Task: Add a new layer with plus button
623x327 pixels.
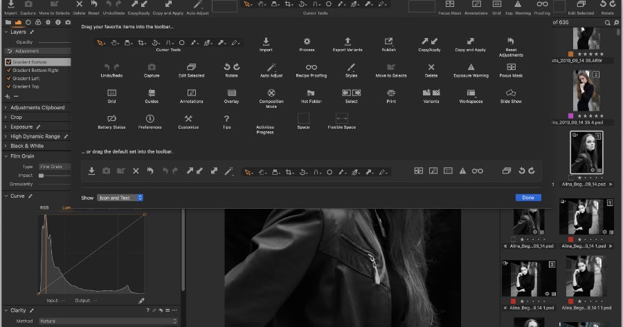Action: click(7, 96)
